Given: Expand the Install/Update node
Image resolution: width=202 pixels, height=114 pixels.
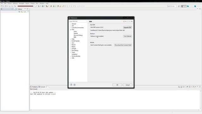Looking at the screenshot, I should (x=71, y=41).
